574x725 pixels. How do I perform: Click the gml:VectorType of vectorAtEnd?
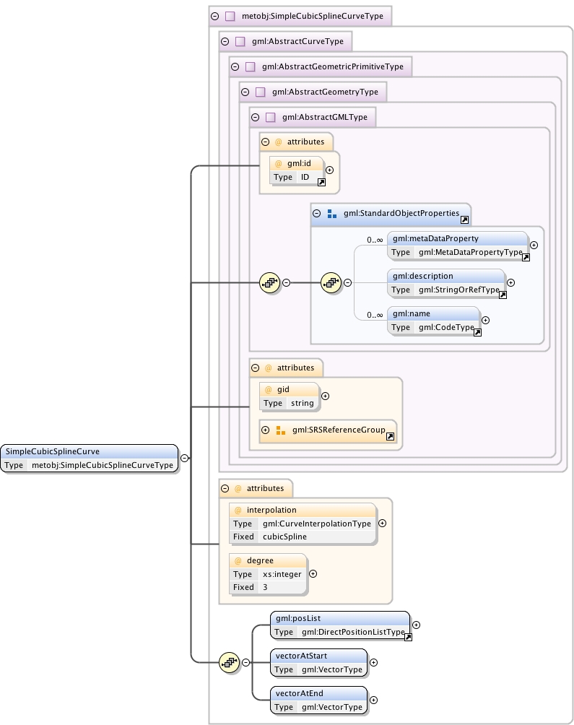pyautogui.click(x=332, y=707)
